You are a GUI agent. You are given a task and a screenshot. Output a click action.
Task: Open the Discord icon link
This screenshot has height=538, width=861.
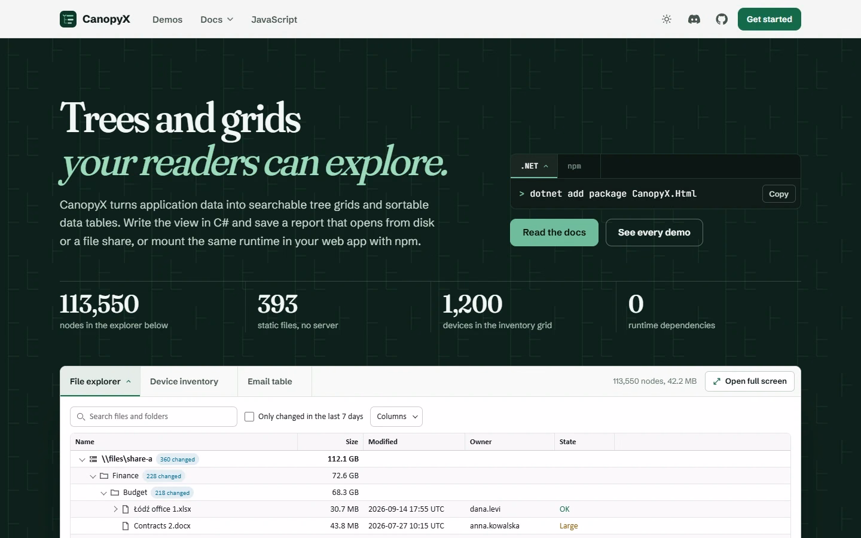(694, 19)
